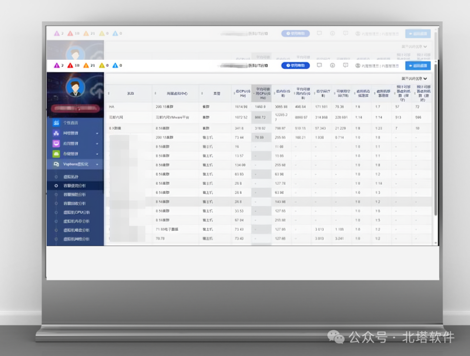
Task: Collapse the Vsphere menu arrow
Action: pyautogui.click(x=97, y=165)
